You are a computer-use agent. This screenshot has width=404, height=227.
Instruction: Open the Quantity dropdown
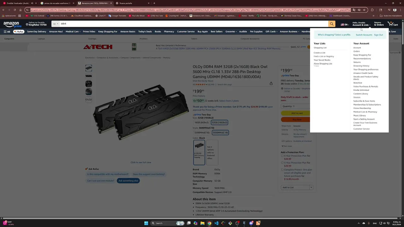pos(295,106)
